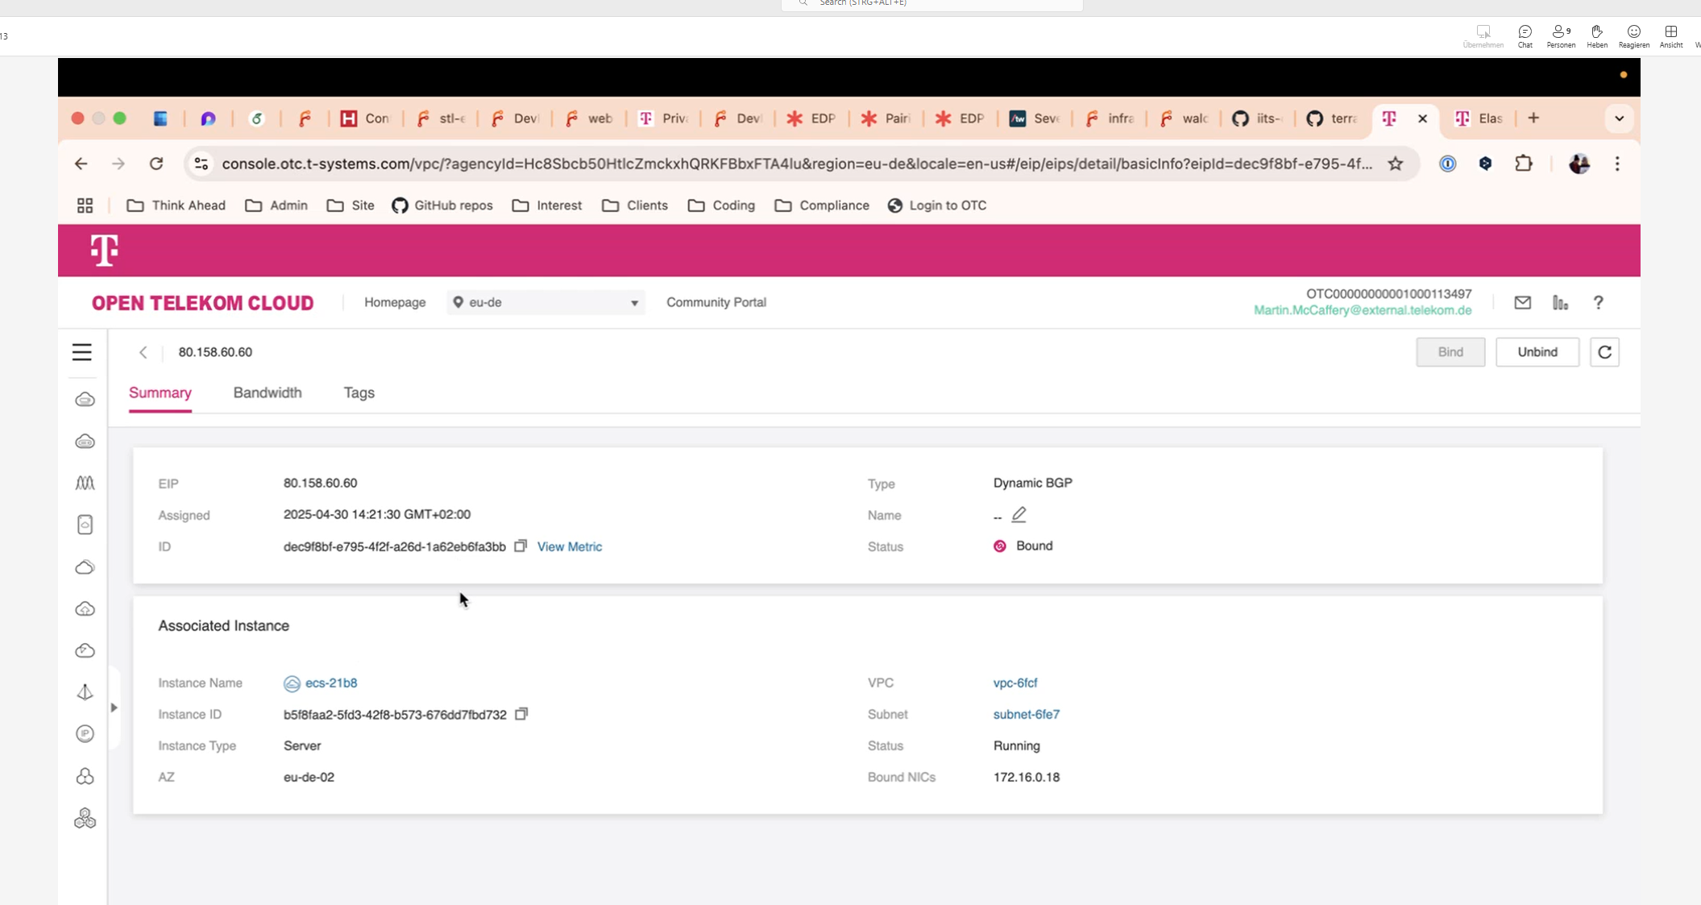The image size is (1701, 905).
Task: Expand the collapsed side panel arrow
Action: pos(114,708)
